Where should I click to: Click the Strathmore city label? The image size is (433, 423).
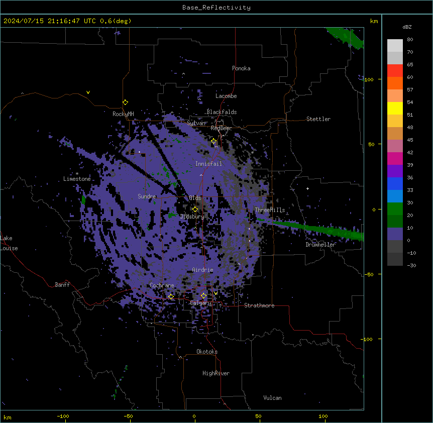coord(259,305)
